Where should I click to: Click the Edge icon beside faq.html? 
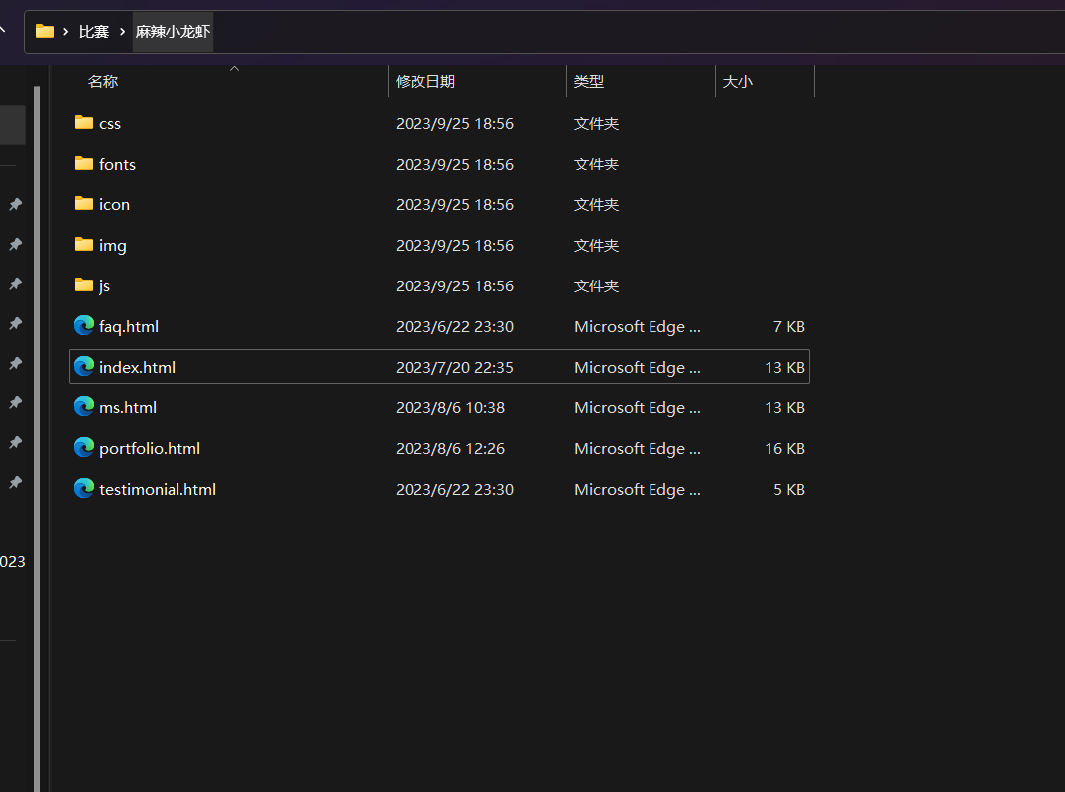[x=84, y=326]
